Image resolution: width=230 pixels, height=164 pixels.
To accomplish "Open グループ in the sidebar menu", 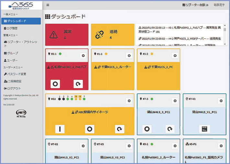I will 13,53.
